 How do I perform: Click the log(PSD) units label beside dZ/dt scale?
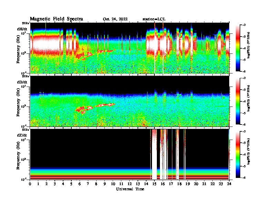[249, 151]
